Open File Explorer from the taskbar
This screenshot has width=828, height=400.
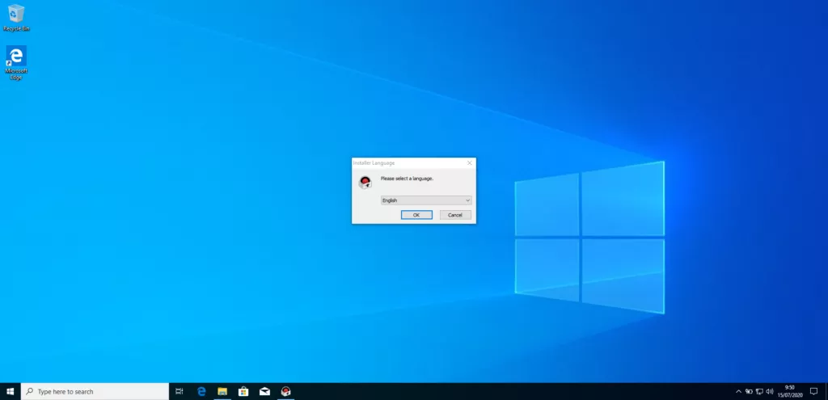tap(222, 391)
